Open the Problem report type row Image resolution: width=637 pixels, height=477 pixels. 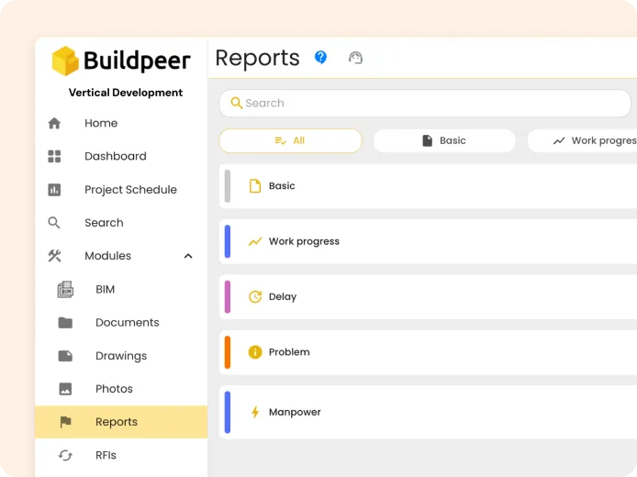point(429,352)
